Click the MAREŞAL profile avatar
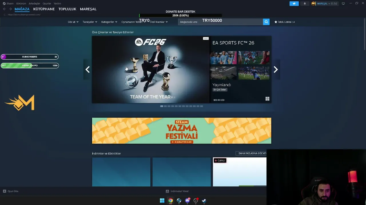The height and width of the screenshot is (205, 366). pyautogui.click(x=314, y=3)
